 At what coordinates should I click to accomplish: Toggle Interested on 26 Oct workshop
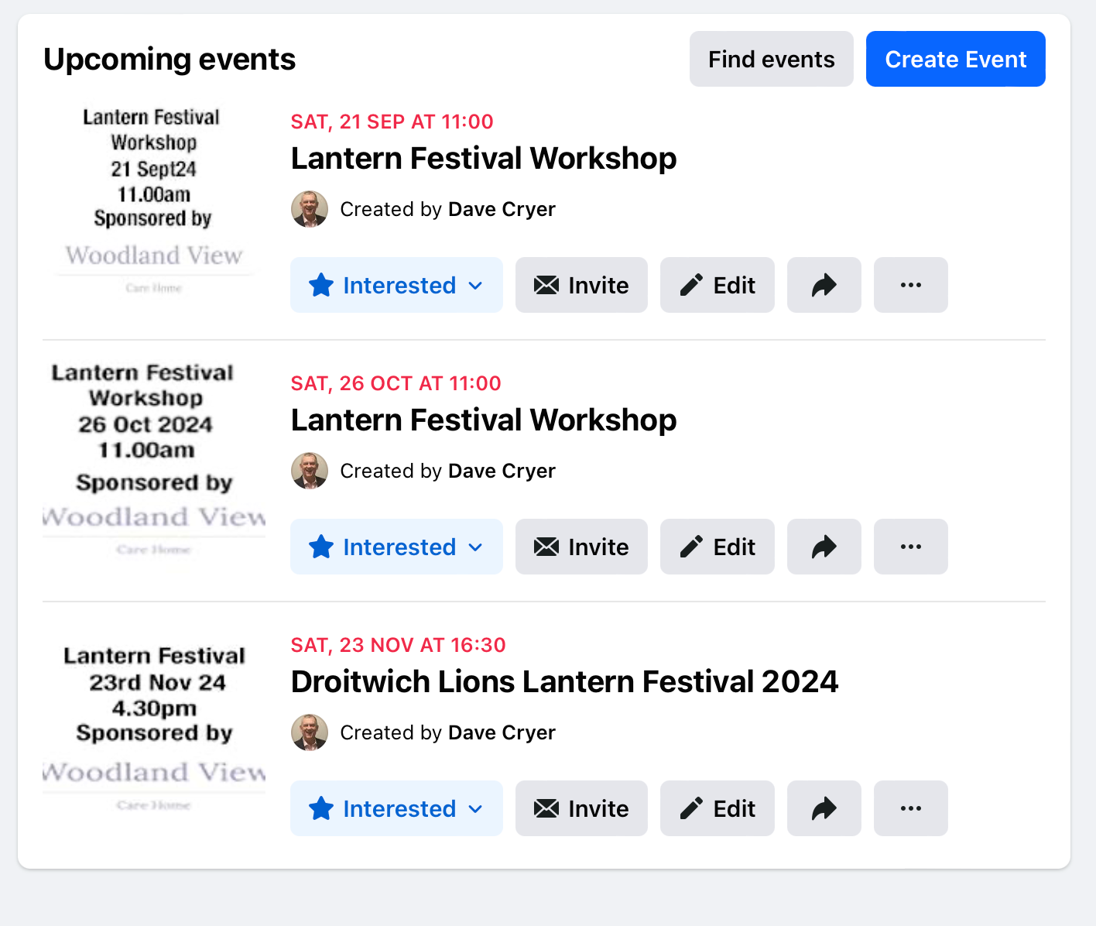coord(396,547)
